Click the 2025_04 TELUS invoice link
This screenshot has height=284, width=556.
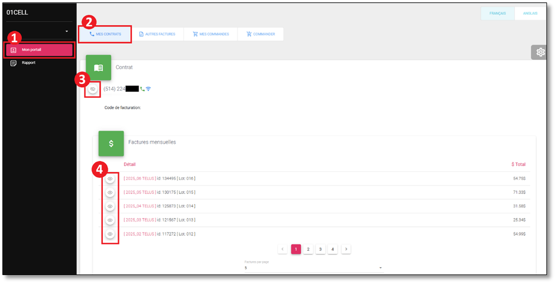(x=140, y=206)
